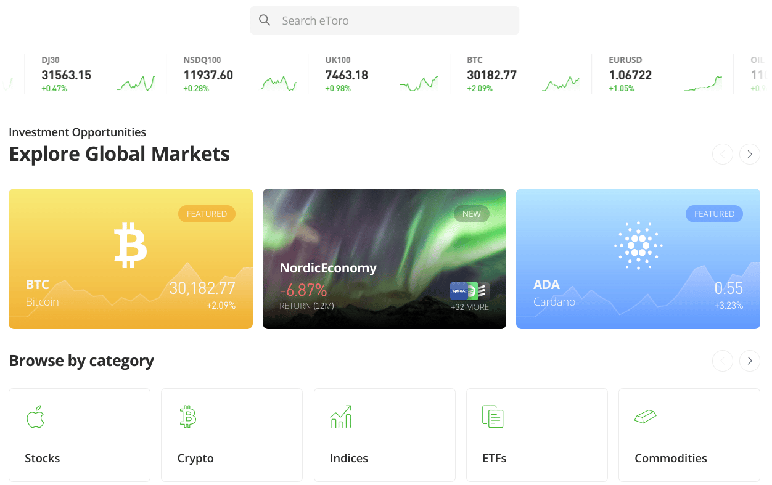Click the DJ30 sparkline chart
Screen dimensions: 772x485
136,83
